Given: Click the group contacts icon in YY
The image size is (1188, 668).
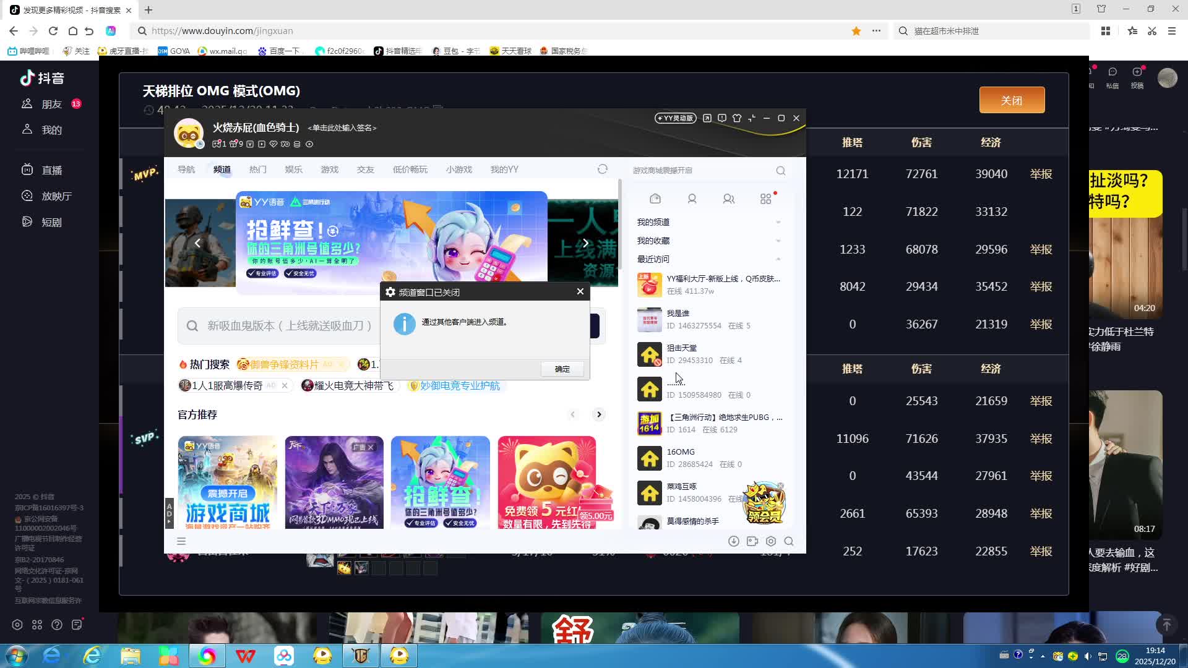Looking at the screenshot, I should pos(728,199).
